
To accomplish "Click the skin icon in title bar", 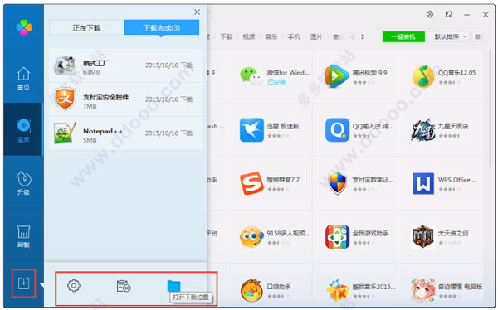I will click(x=430, y=14).
